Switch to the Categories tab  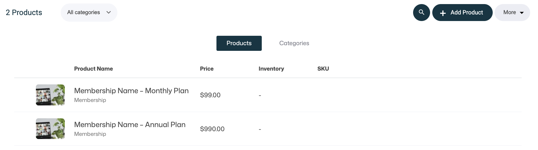coord(294,43)
